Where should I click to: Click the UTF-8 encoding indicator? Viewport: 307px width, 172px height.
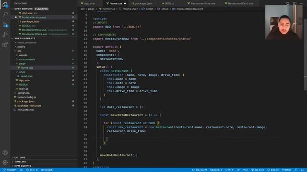point(229,170)
